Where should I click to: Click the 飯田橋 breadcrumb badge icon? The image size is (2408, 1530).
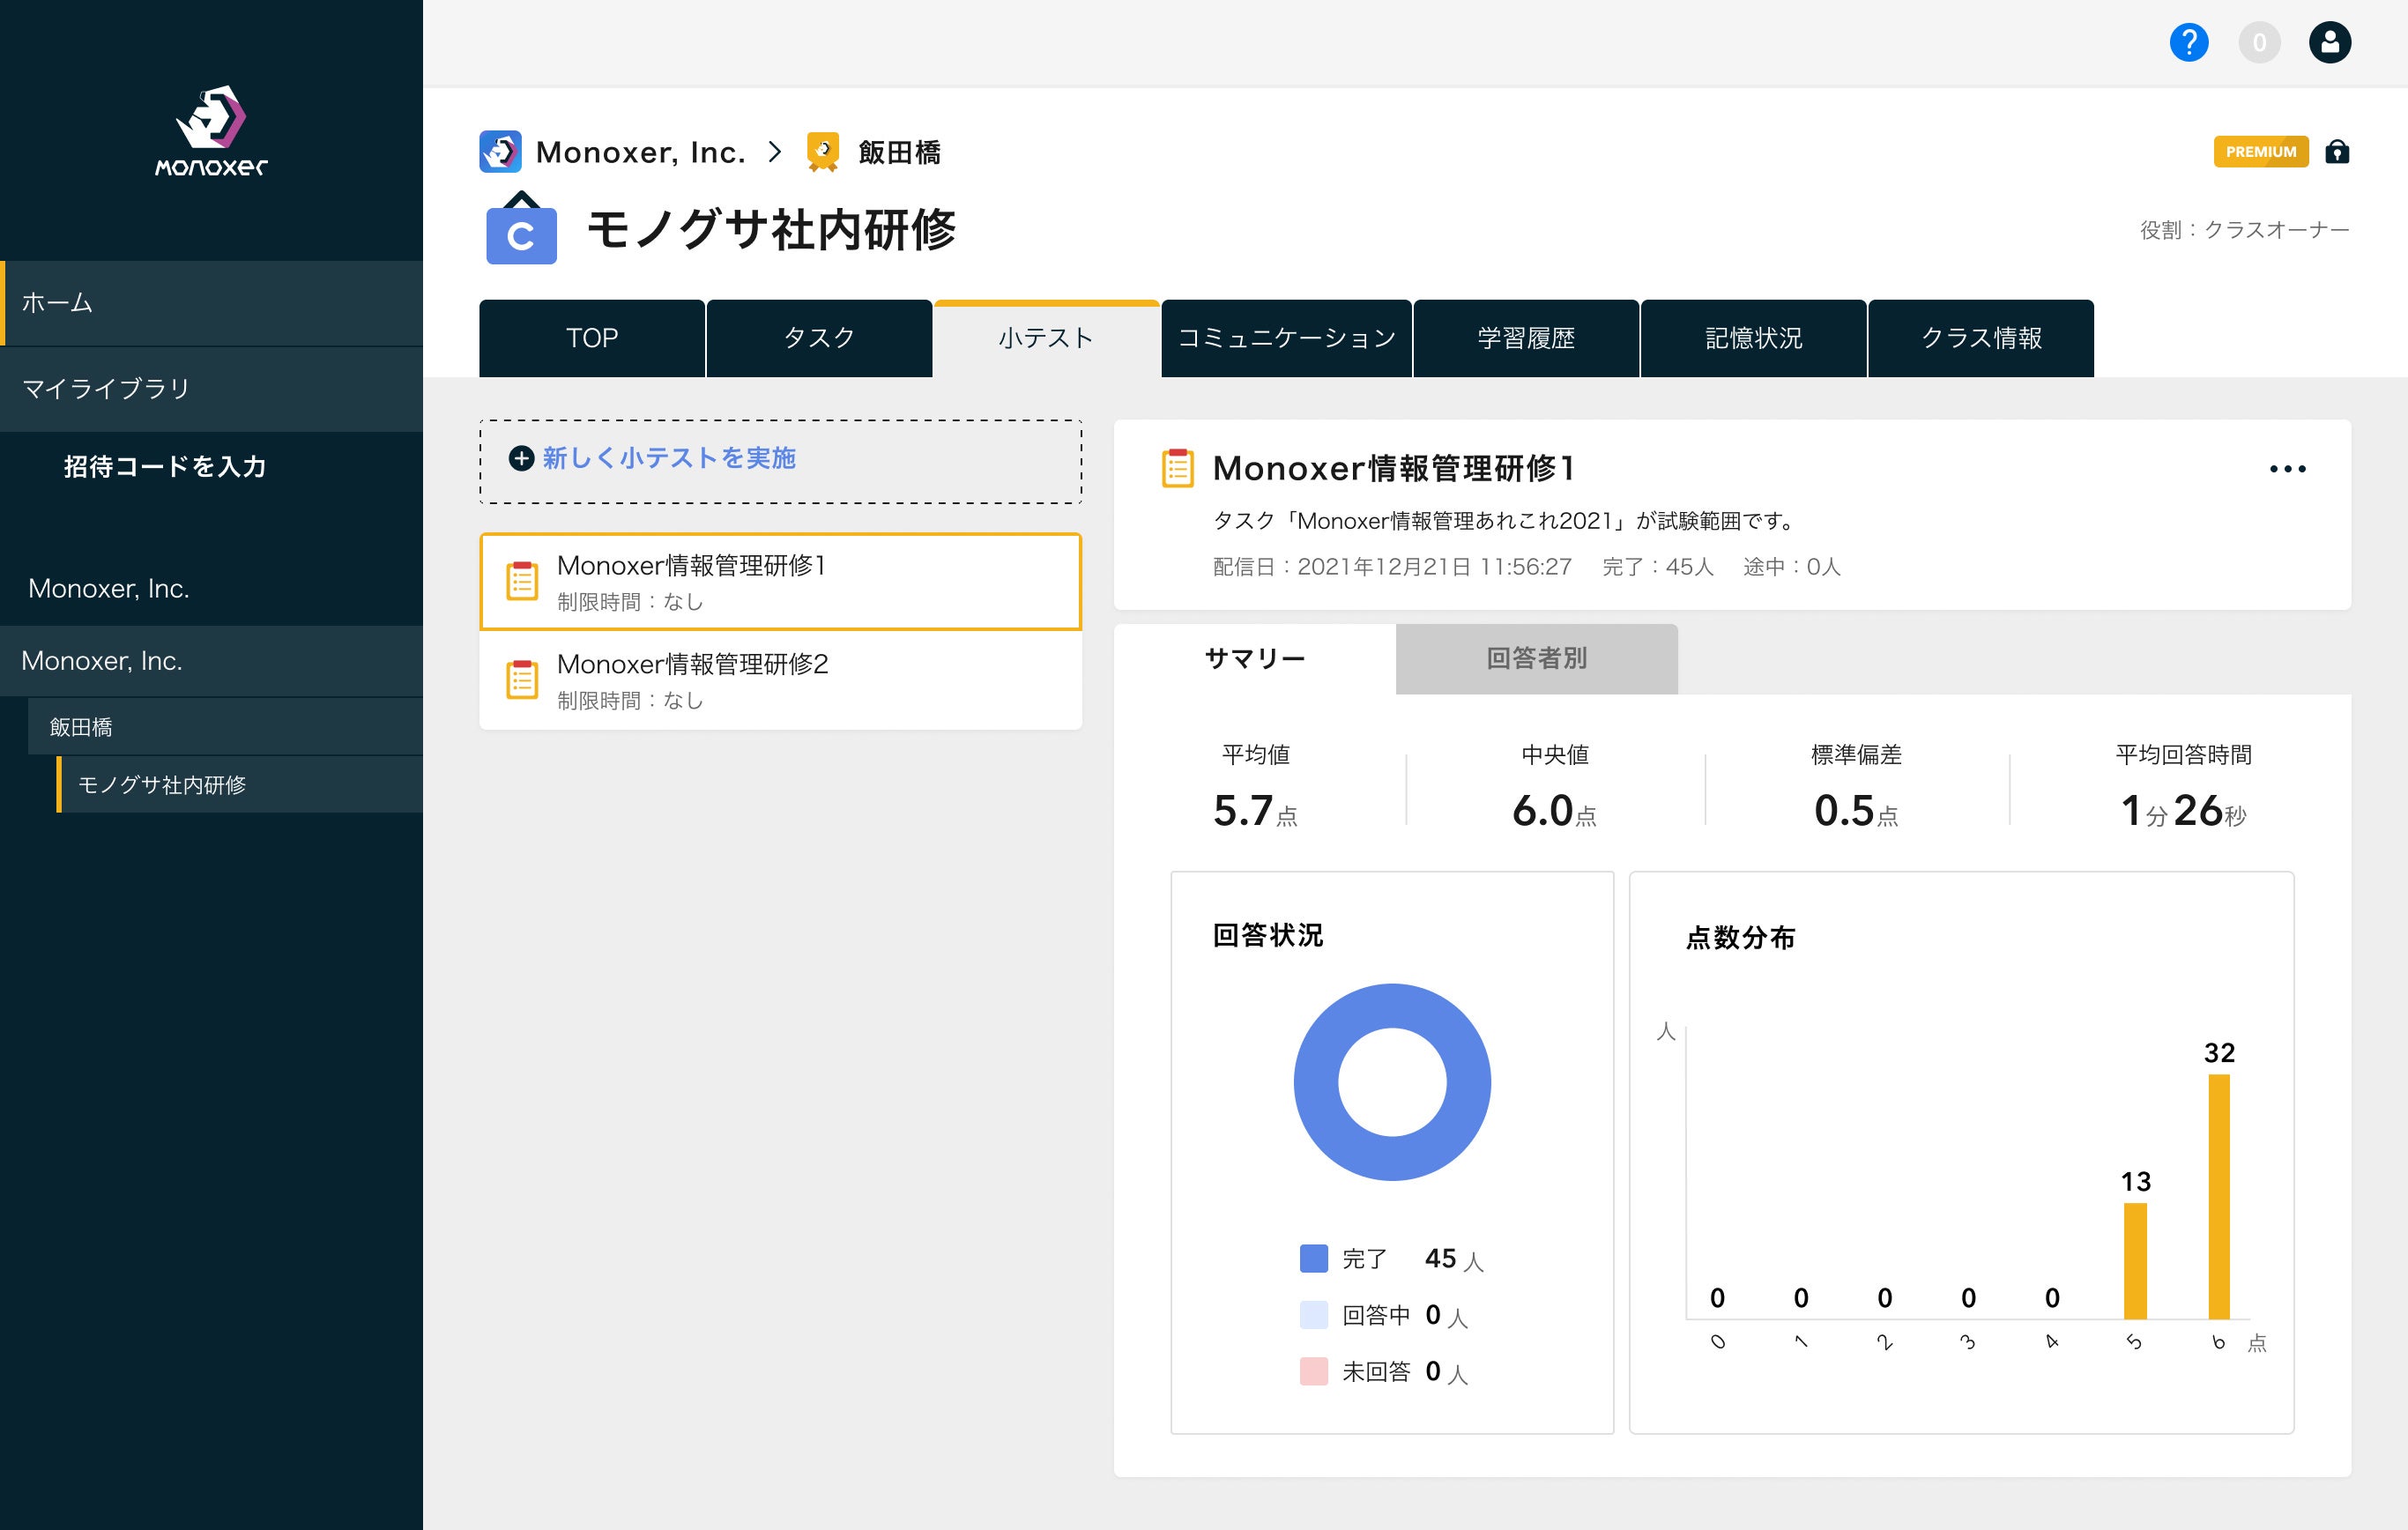click(x=822, y=152)
